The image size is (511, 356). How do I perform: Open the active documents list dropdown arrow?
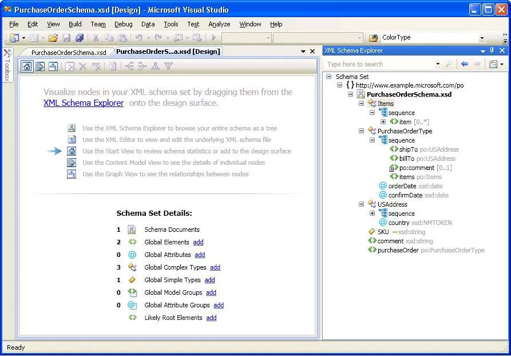tap(303, 52)
